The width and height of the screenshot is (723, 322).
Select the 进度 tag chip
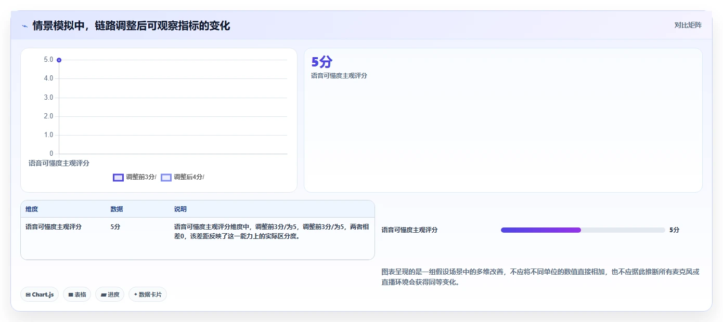110,294
